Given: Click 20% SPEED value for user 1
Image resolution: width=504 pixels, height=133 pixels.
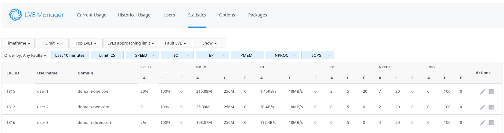Looking at the screenshot, I should click(x=144, y=92).
